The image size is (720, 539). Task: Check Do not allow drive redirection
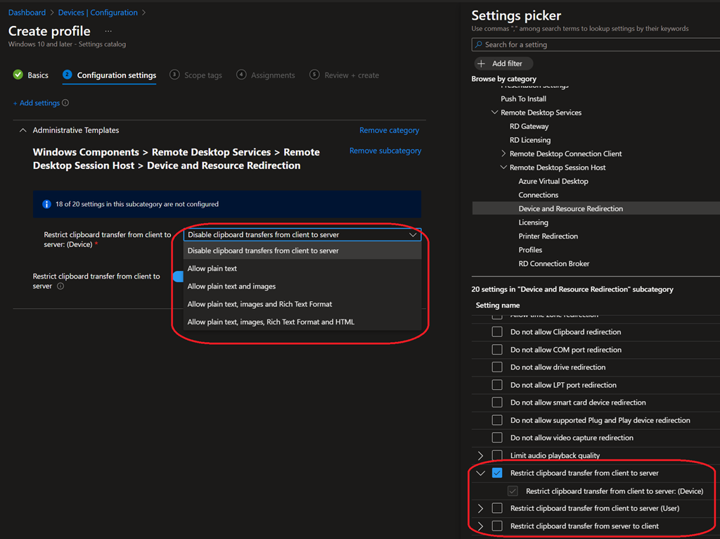click(497, 367)
